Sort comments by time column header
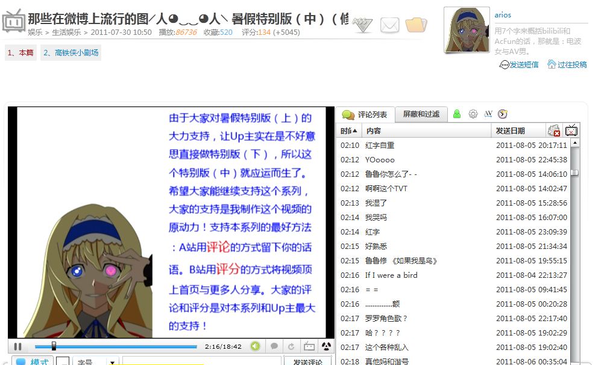This screenshot has height=365, width=610. 349,131
